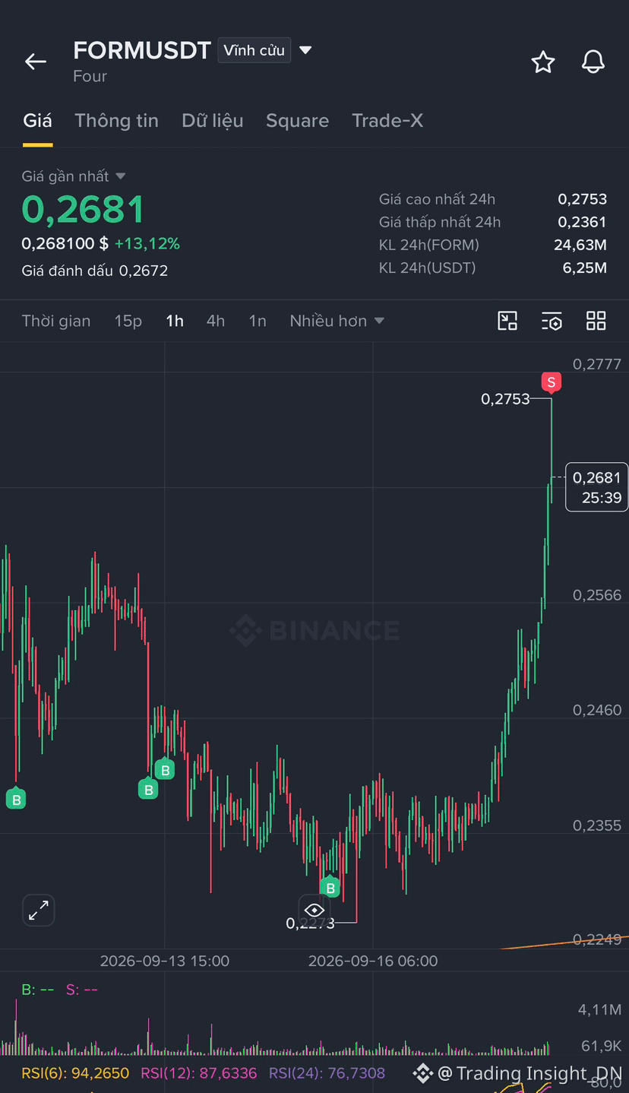Open chart indicator settings icon

tap(552, 321)
